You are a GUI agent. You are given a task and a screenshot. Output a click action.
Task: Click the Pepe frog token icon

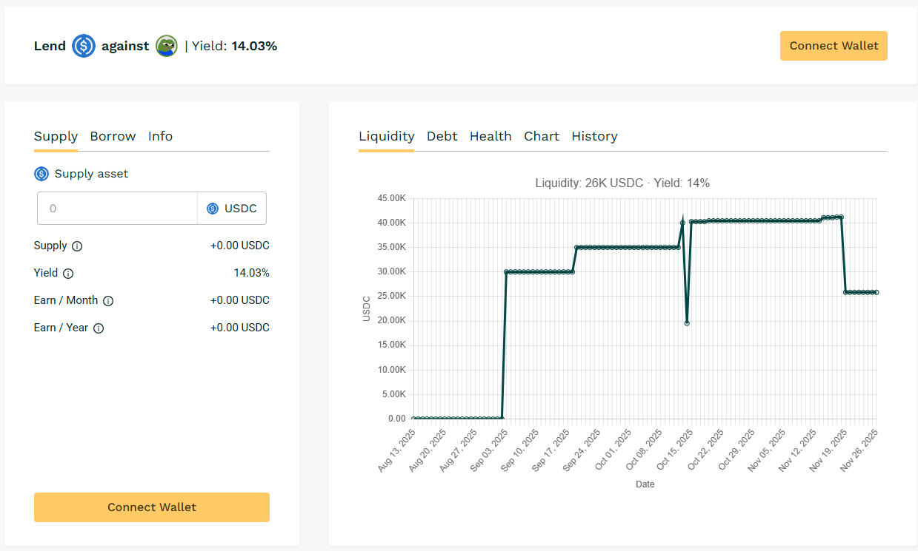coord(167,47)
